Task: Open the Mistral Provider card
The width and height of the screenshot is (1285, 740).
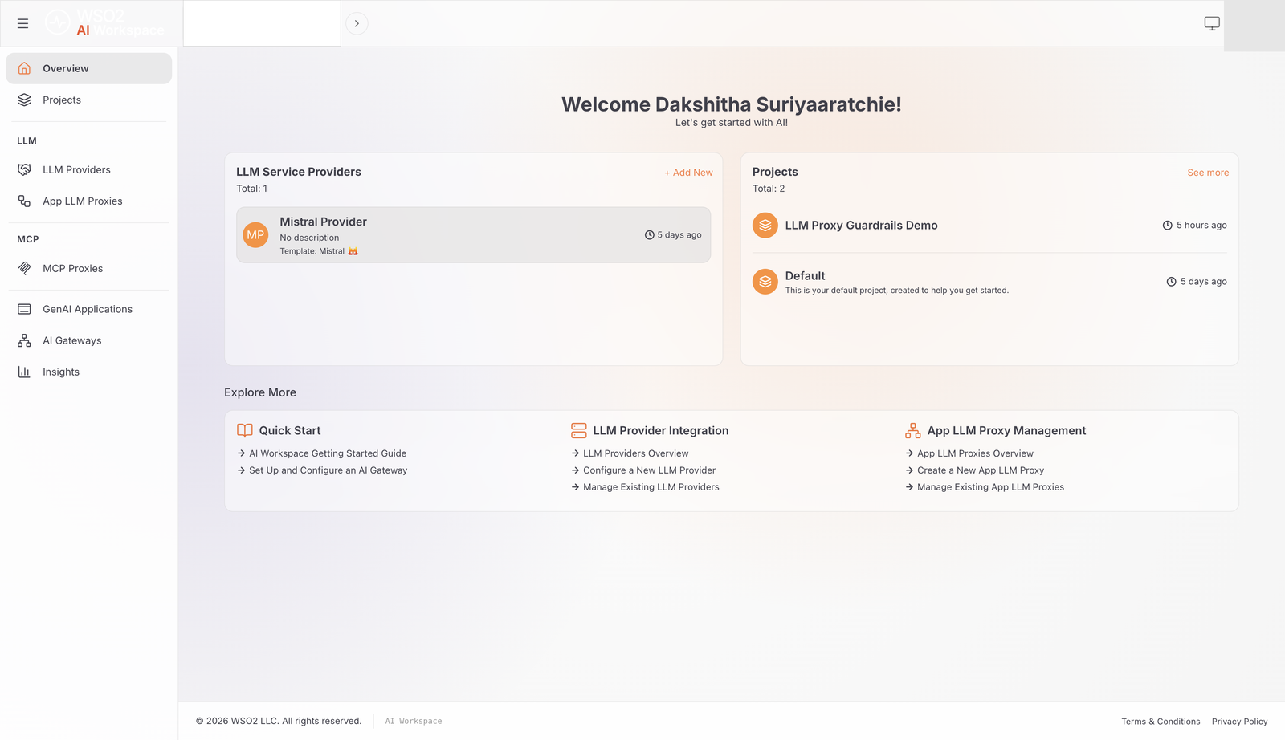Action: pyautogui.click(x=473, y=235)
